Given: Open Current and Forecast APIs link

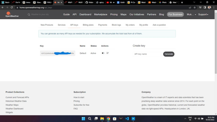Looking at the screenshot, I should click(17, 97).
